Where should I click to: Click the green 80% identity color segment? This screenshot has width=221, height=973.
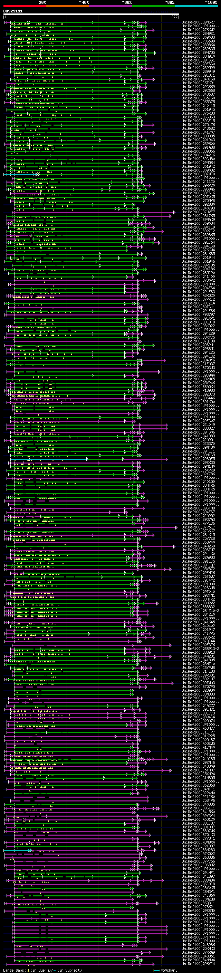coord(153,6)
